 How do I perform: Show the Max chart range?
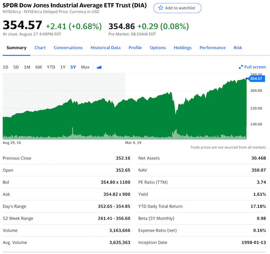(x=85, y=67)
